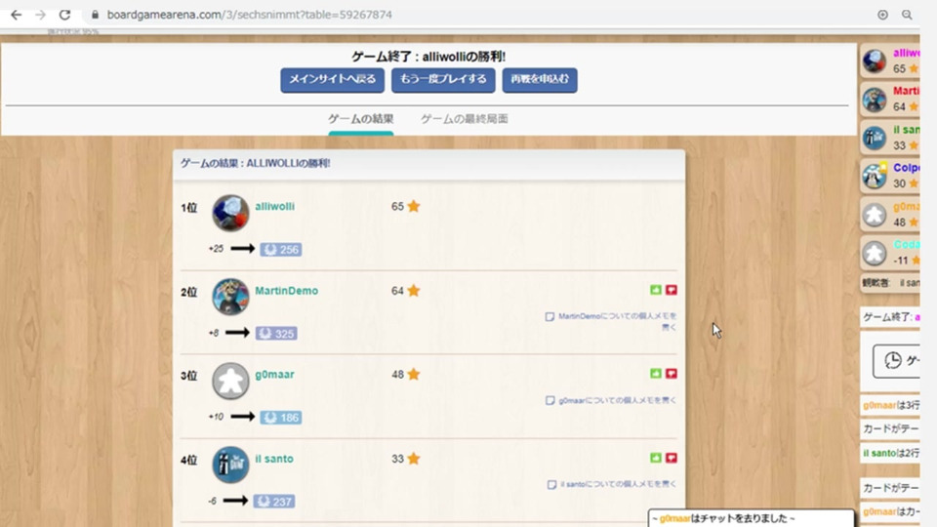Image resolution: width=937 pixels, height=527 pixels.
Task: Open MartinDemo avatar in results list
Action: click(230, 297)
